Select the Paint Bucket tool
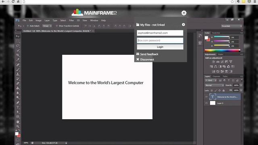The height and width of the screenshot is (145, 258). (x=18, y=88)
